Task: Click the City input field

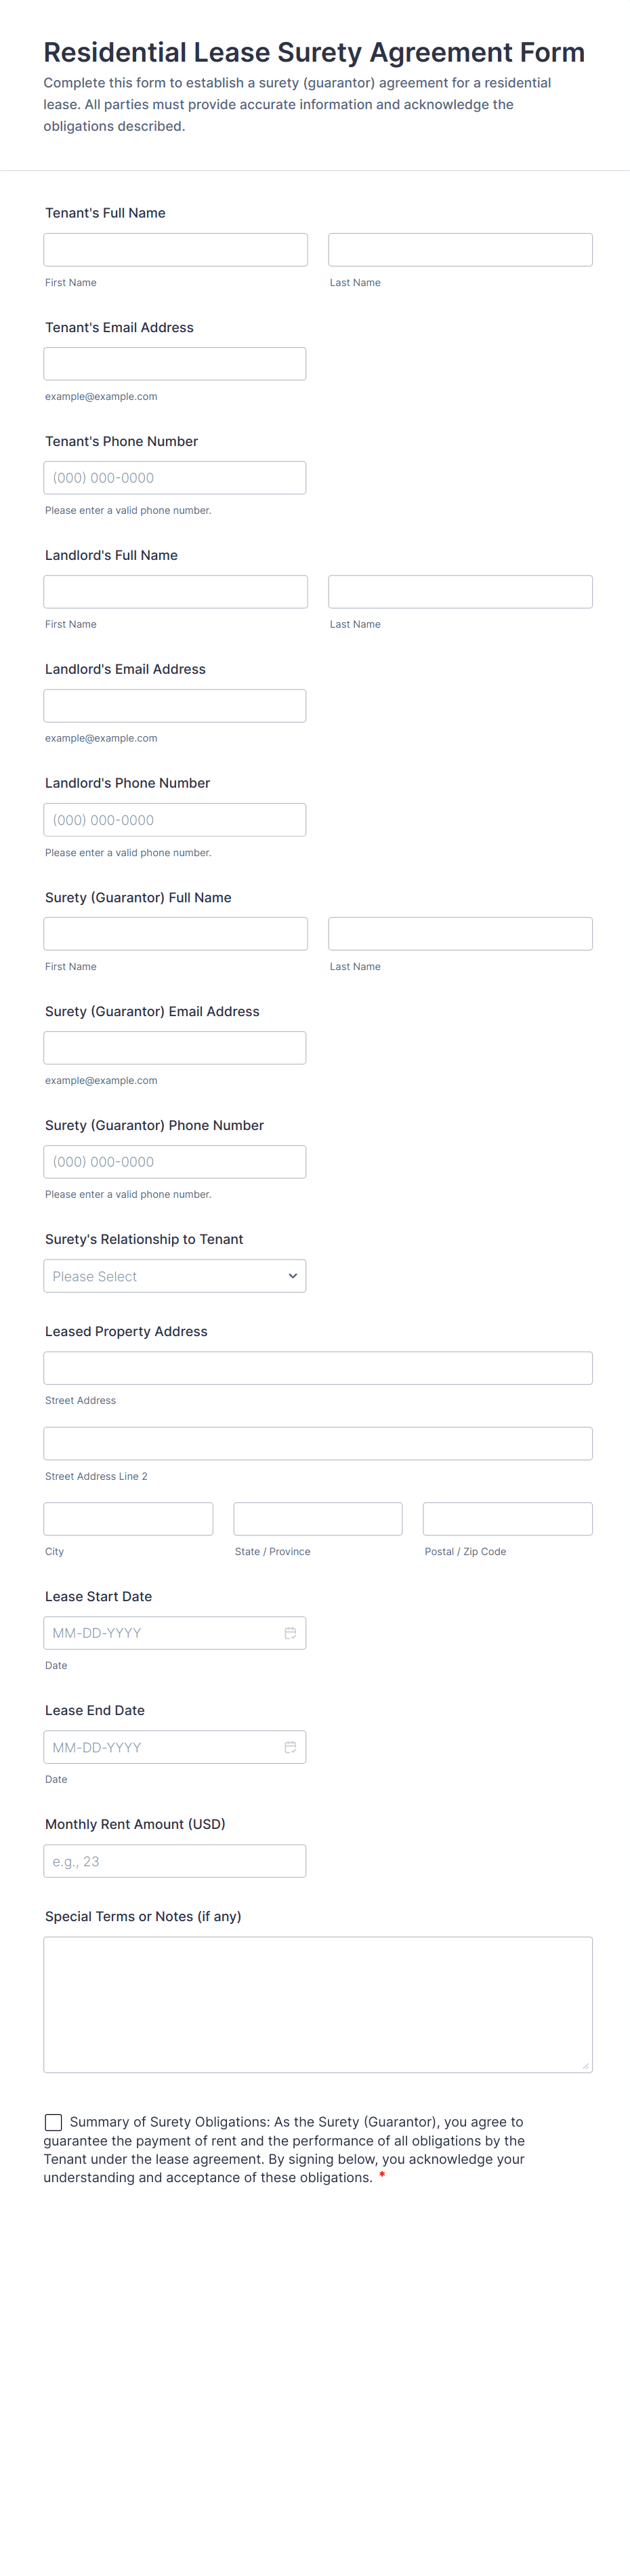Action: coord(128,1519)
